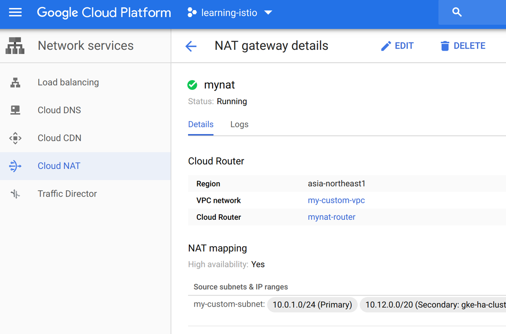Click the Google Cloud Platform logo text

104,13
